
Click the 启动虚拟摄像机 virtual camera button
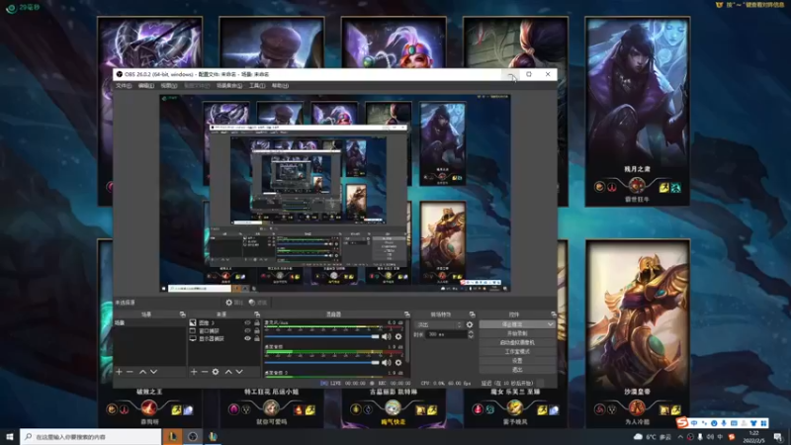click(517, 342)
